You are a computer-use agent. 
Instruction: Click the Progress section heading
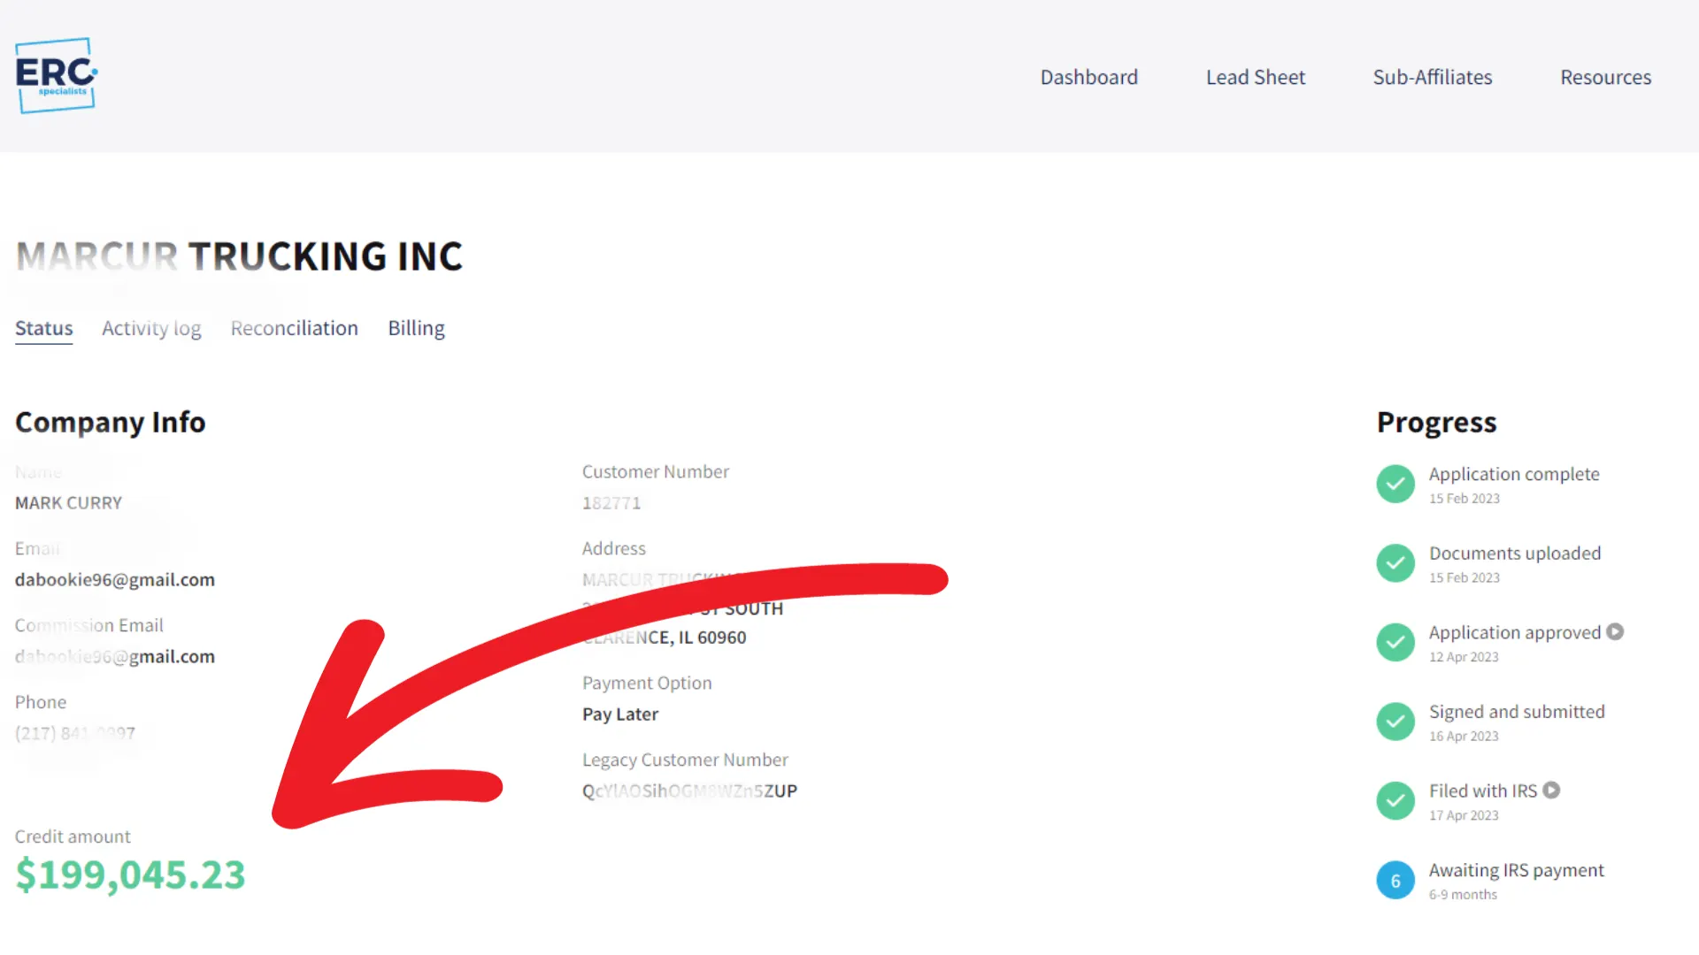[1437, 423]
